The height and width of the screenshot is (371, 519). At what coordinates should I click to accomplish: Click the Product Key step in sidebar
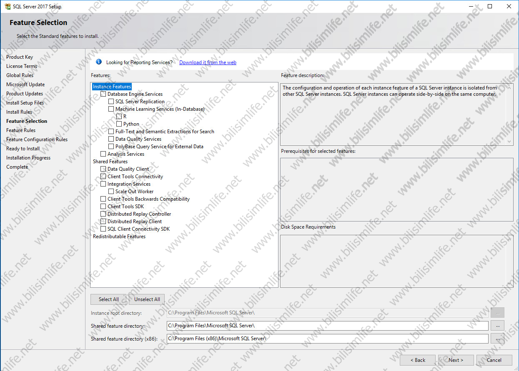point(20,57)
